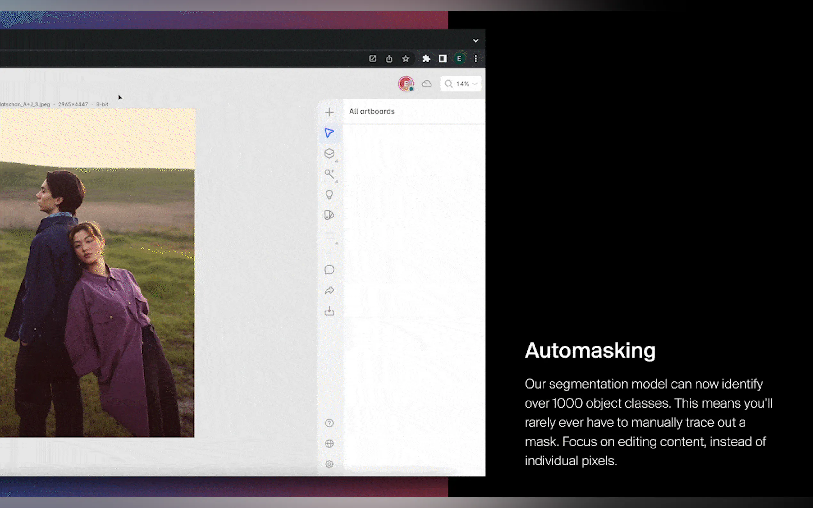Expand the tab search chevron
813x508 pixels.
point(475,41)
